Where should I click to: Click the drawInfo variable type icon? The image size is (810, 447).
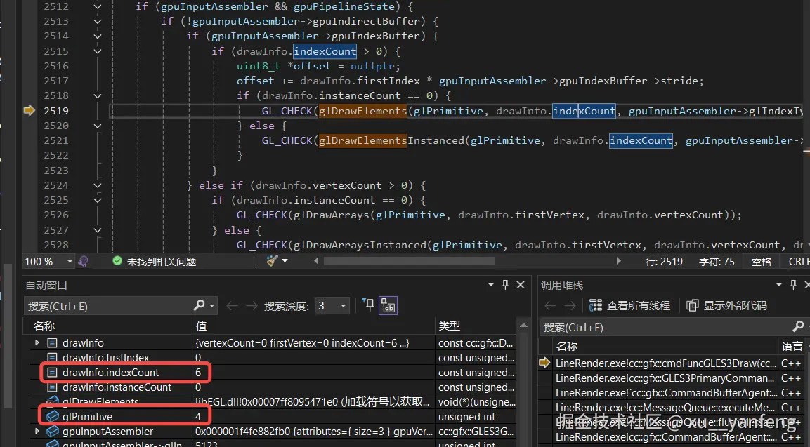[x=52, y=342]
